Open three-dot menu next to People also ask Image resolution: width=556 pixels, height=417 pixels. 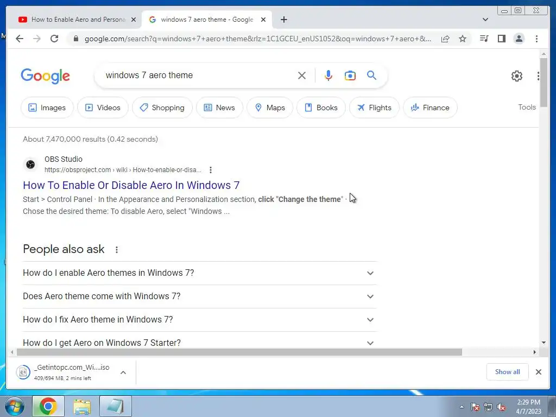click(x=117, y=250)
